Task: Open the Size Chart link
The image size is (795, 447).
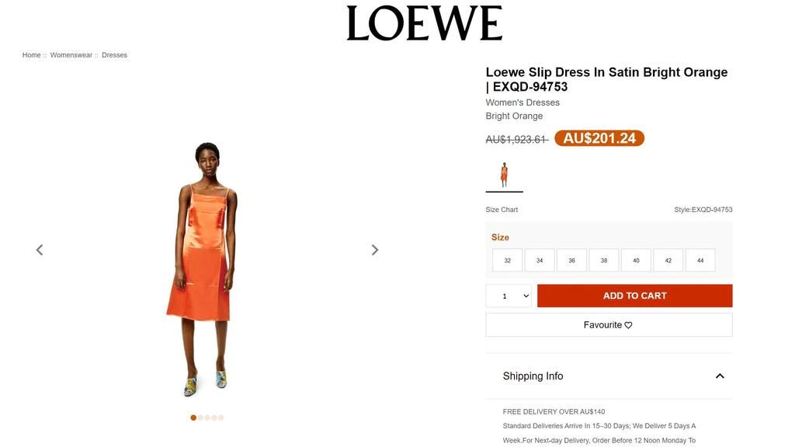Action: 502,210
